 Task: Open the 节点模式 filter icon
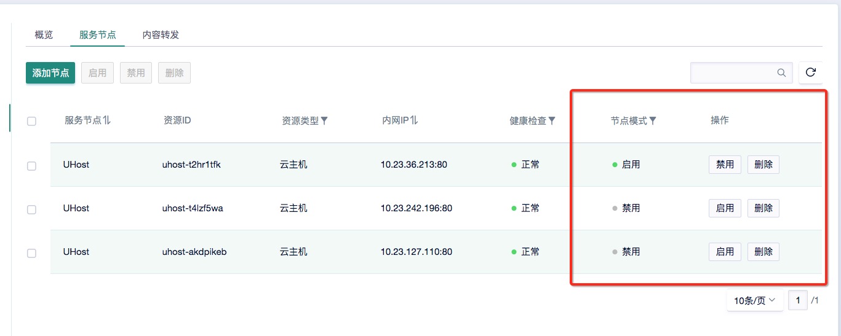(x=653, y=121)
